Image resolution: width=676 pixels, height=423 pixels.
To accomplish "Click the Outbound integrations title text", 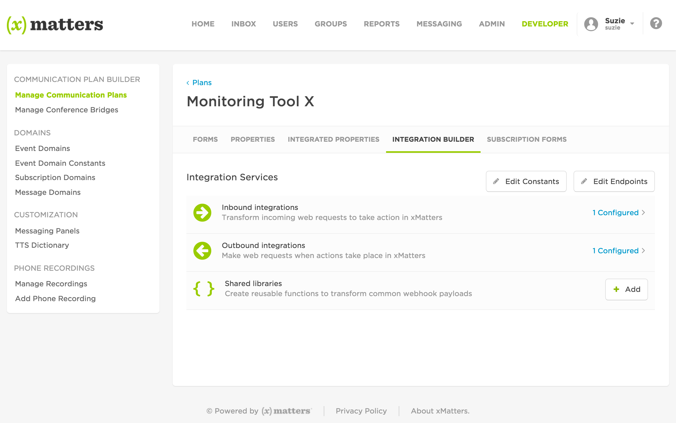I will pyautogui.click(x=264, y=245).
